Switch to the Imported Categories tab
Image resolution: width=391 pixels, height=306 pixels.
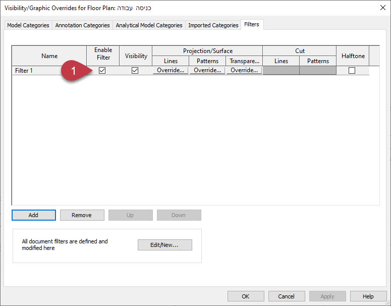coord(213,25)
